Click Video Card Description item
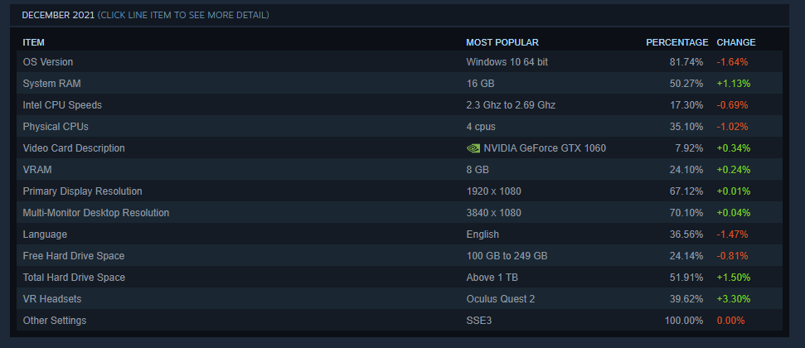The height and width of the screenshot is (348, 805). (74, 148)
